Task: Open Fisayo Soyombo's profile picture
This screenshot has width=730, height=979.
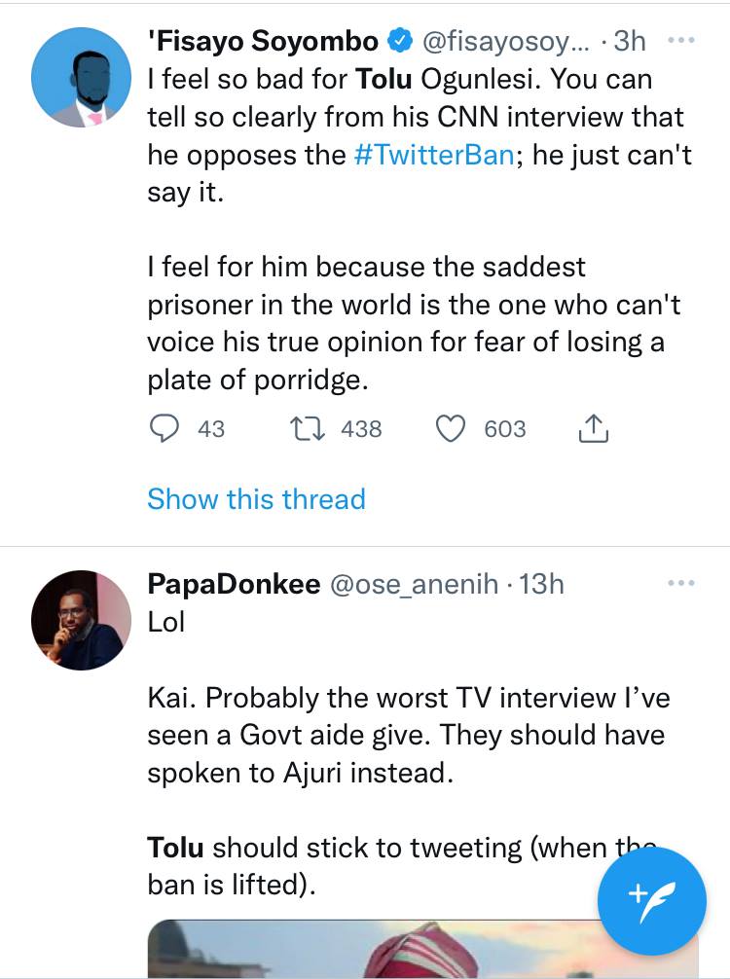Action: click(81, 78)
